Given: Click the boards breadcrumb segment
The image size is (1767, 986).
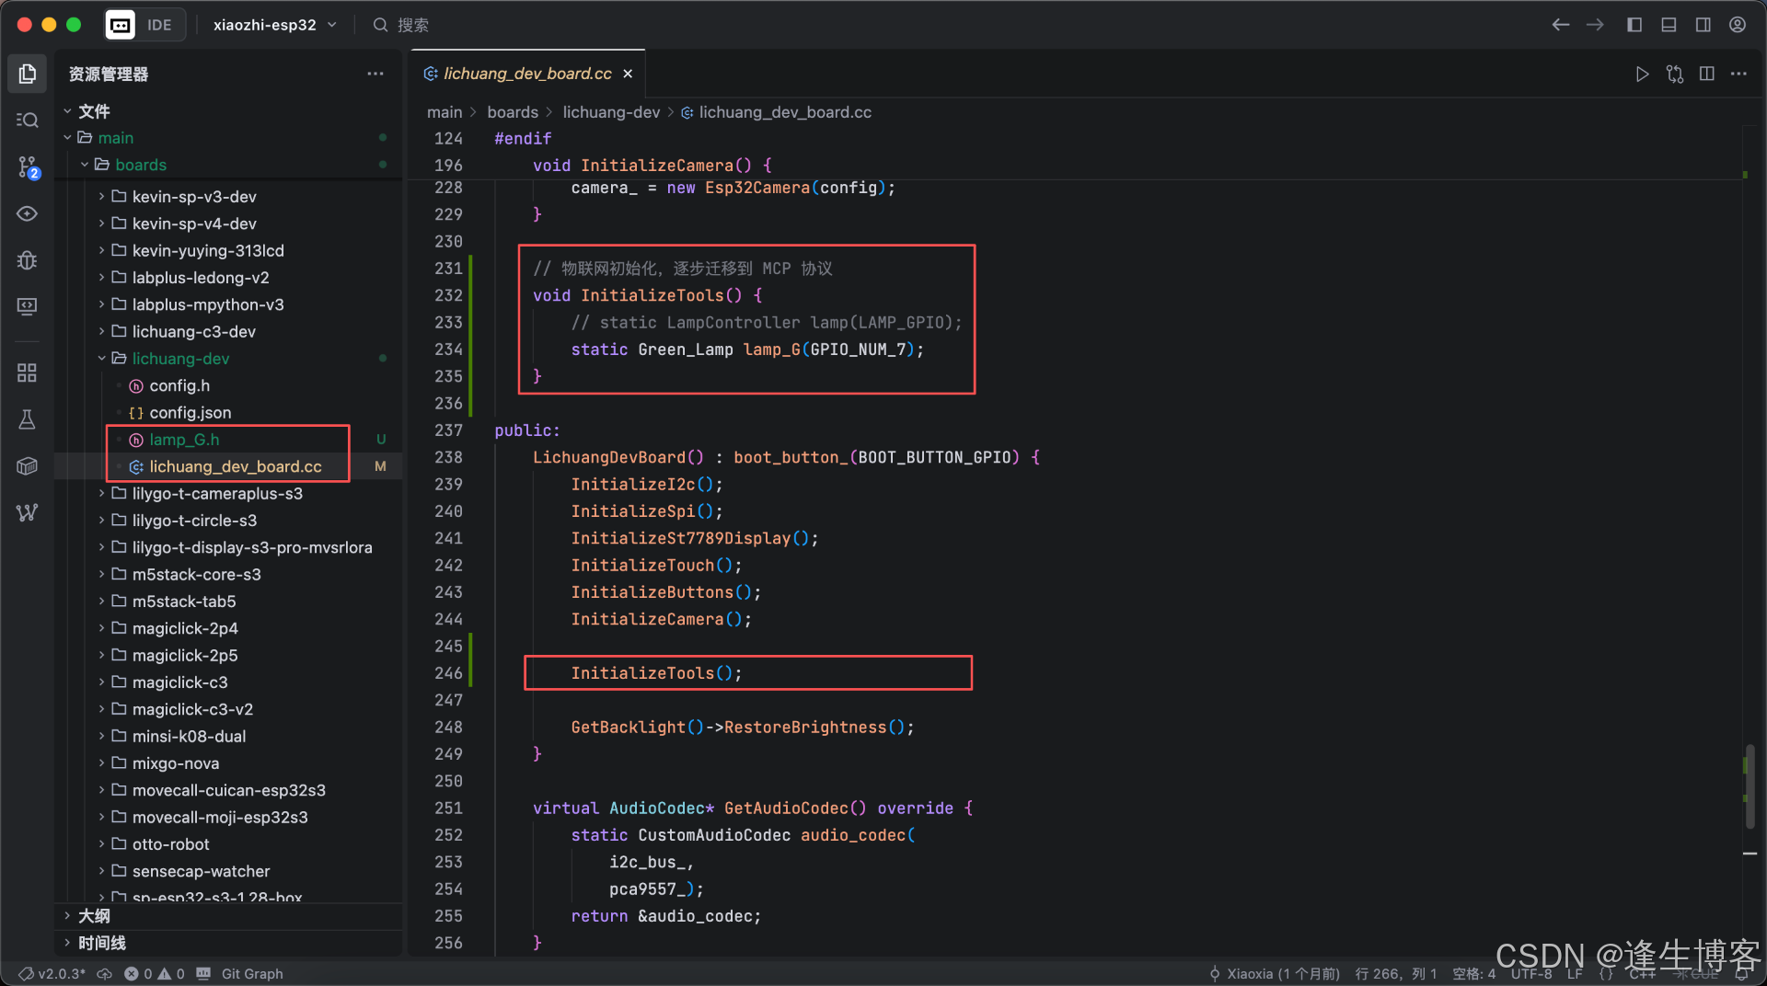Looking at the screenshot, I should coord(513,112).
